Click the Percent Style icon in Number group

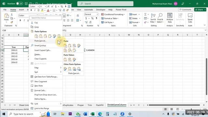point(92,18)
